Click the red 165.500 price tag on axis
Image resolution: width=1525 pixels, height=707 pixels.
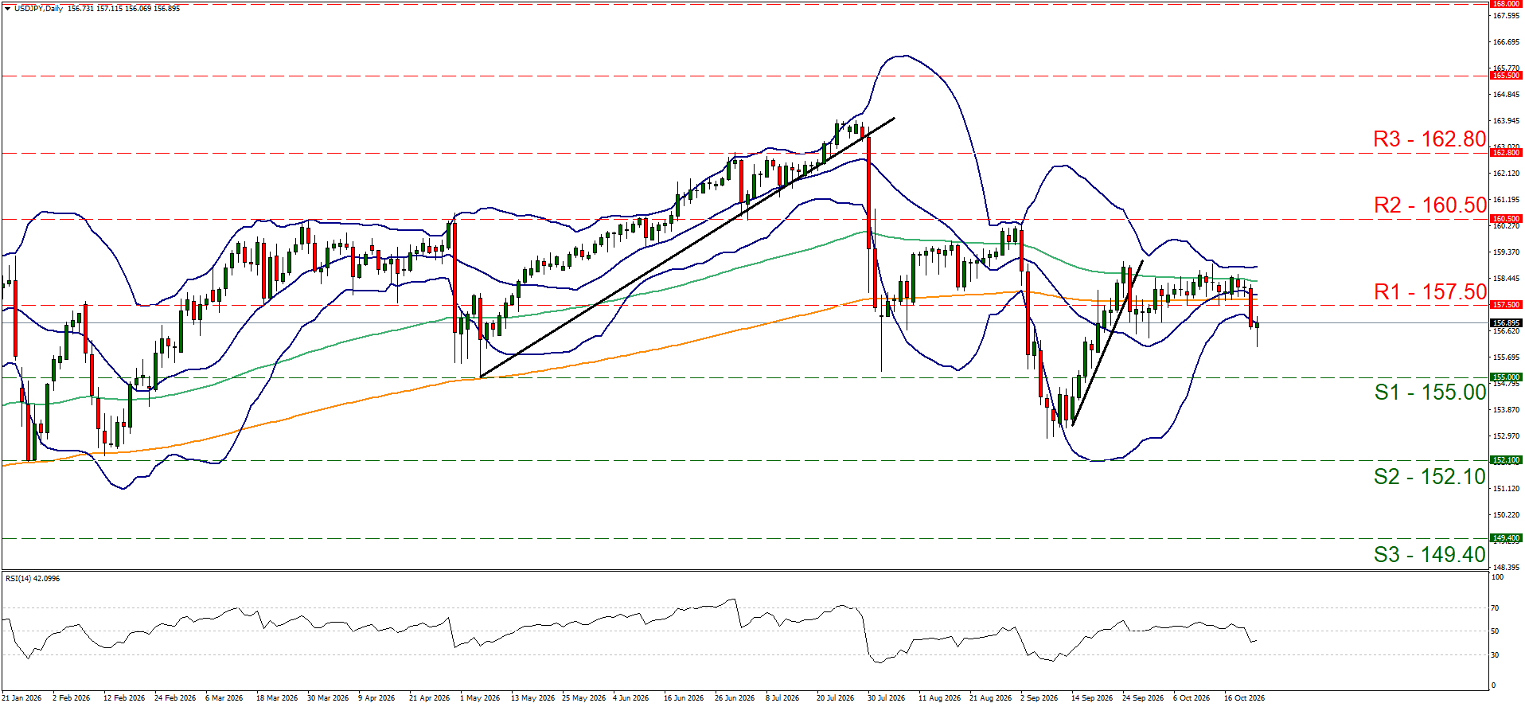pyautogui.click(x=1506, y=75)
